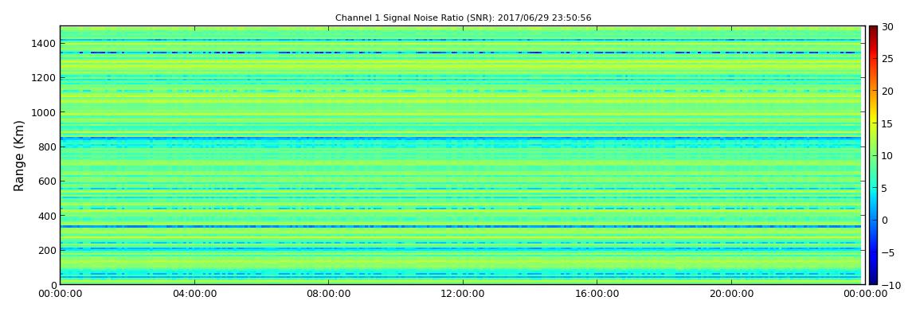Click the colorbar label 25
Image resolution: width=916 pixels, height=324 pixels.
point(887,59)
